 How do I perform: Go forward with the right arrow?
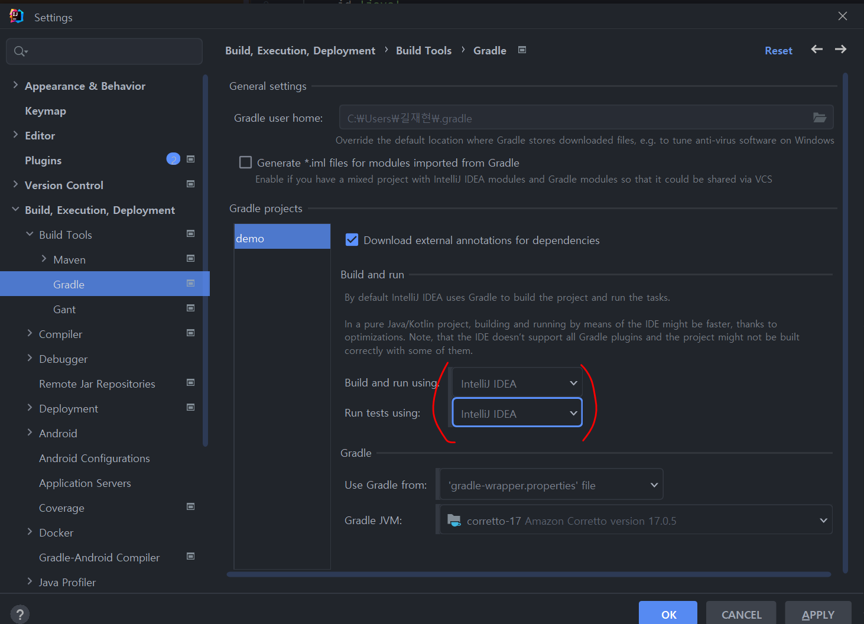(x=840, y=49)
